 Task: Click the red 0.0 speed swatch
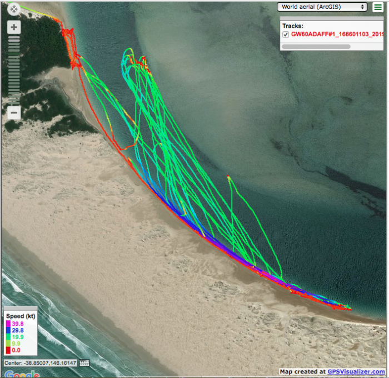click(7, 350)
